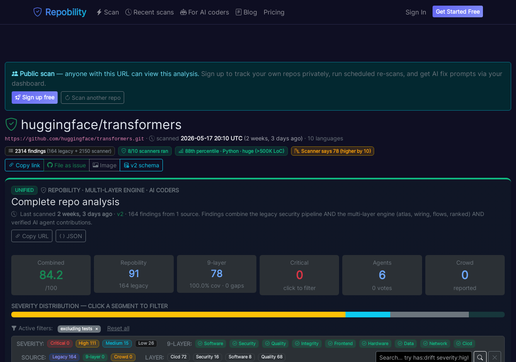516x362 pixels.
Task: Filter by Software 8 layer
Action: pos(240,357)
